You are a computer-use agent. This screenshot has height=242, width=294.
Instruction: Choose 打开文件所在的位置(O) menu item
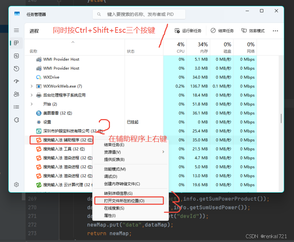click(x=129, y=201)
